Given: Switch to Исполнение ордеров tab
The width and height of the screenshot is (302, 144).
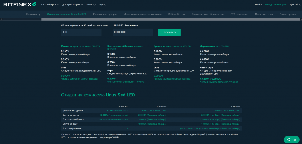Looking at the screenshot, I should coord(105,14).
